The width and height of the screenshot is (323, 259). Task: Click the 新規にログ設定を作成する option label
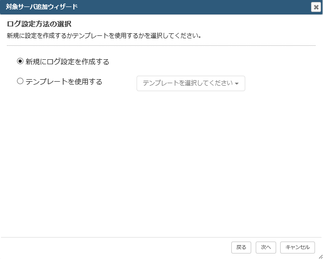coord(67,62)
